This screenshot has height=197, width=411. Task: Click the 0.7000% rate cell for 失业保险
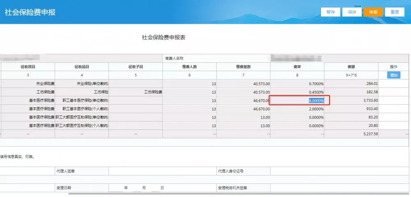[297, 84]
